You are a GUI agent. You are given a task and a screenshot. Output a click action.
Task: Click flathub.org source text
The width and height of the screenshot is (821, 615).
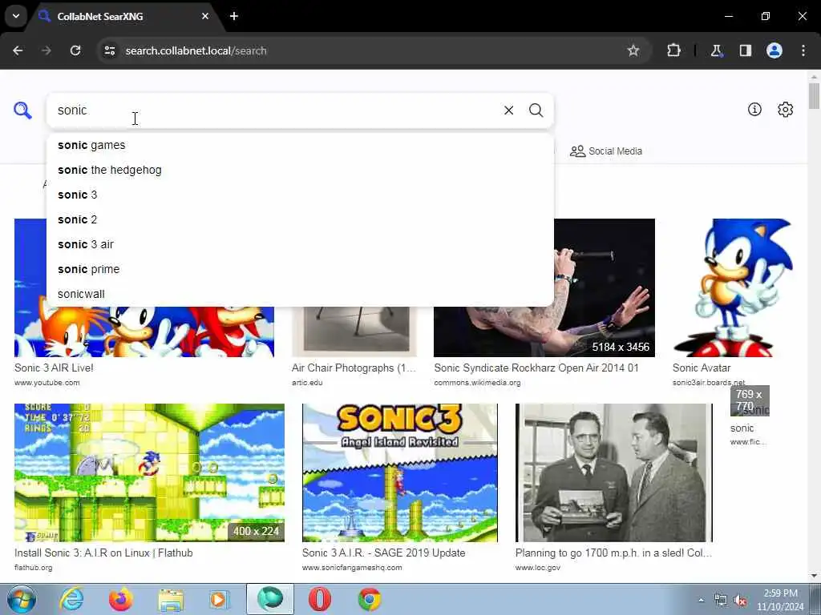pyautogui.click(x=33, y=568)
